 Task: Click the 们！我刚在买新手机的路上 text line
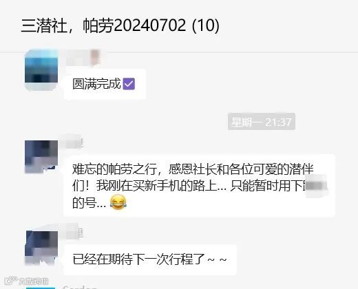tap(149, 186)
